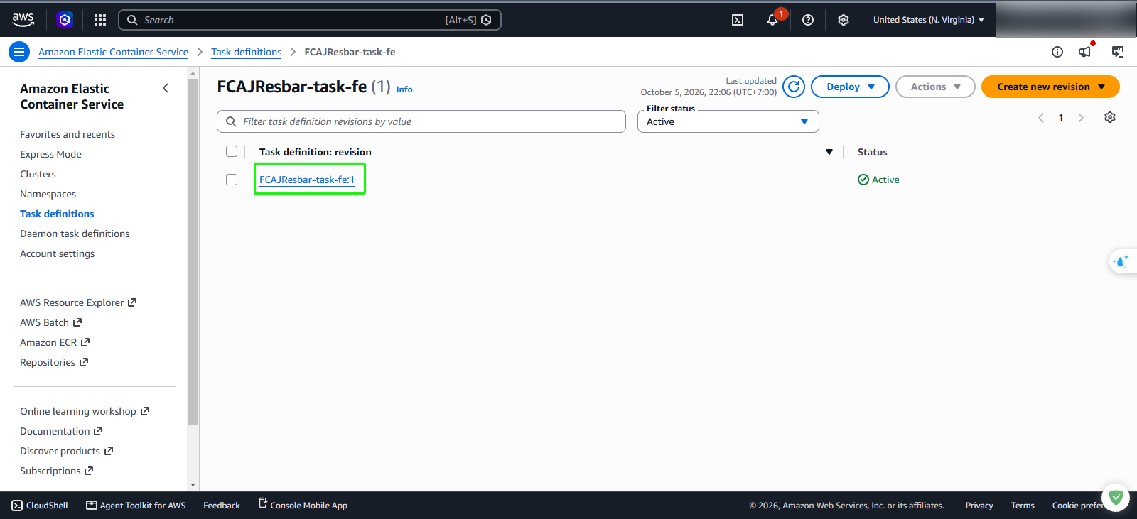Open the Deploy dropdown button
Screen dimensions: 1137x519
click(850, 87)
